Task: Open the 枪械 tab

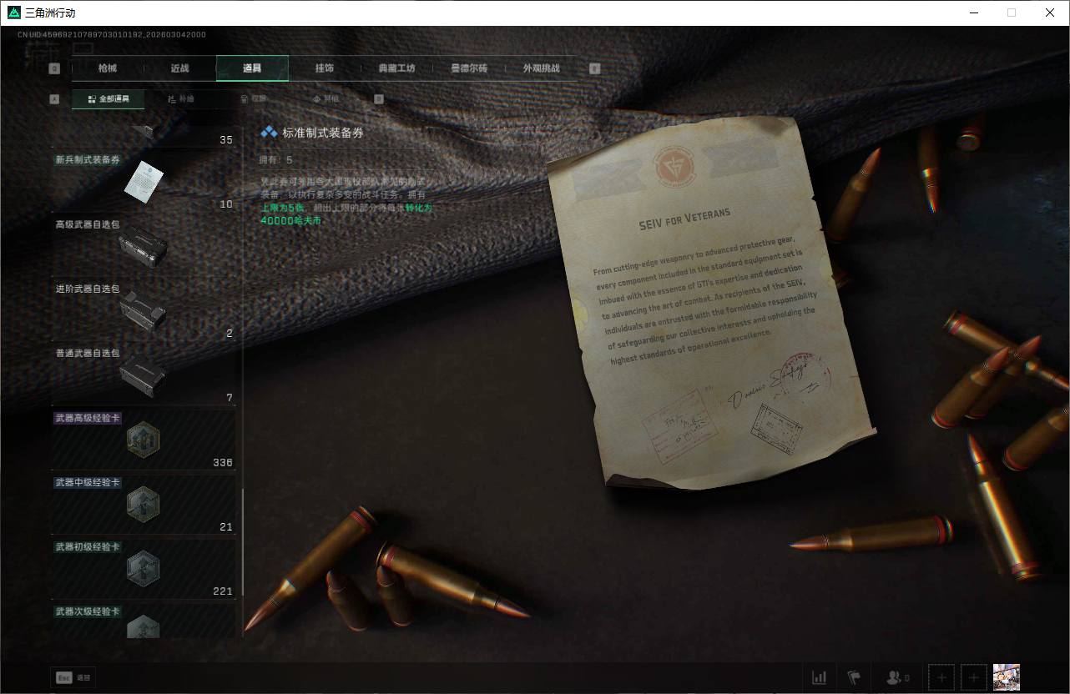Action: pyautogui.click(x=108, y=68)
